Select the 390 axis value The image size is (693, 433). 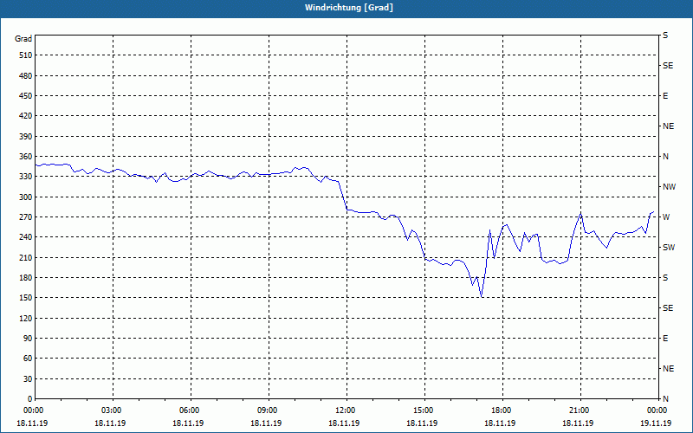(26, 137)
